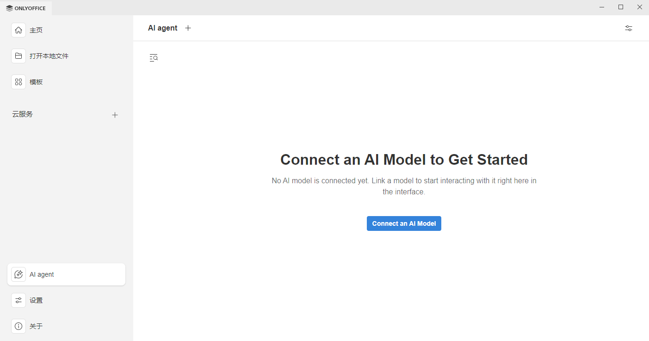Open the 主页 home icon
The image size is (649, 341).
pos(19,30)
